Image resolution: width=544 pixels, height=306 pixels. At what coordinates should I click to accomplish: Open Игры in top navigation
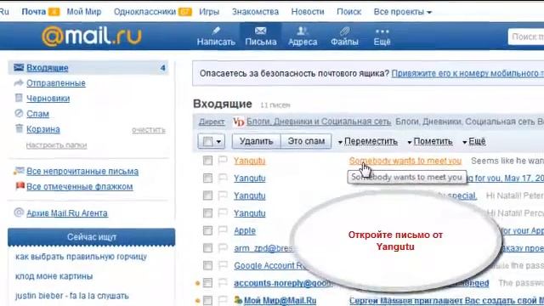tap(209, 12)
